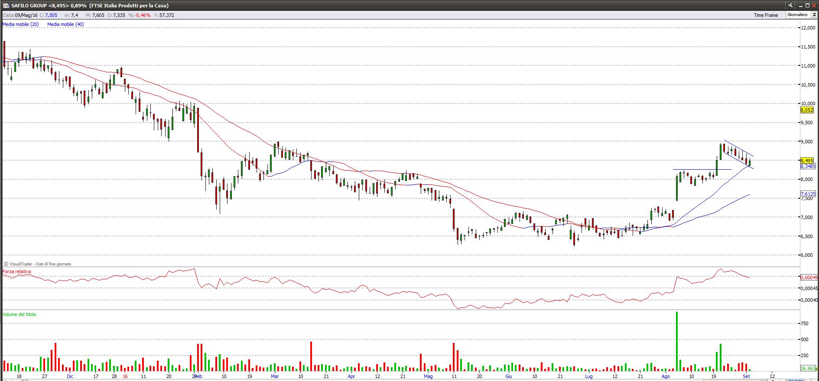Click the yellow 8,052 price marker

tap(807, 110)
